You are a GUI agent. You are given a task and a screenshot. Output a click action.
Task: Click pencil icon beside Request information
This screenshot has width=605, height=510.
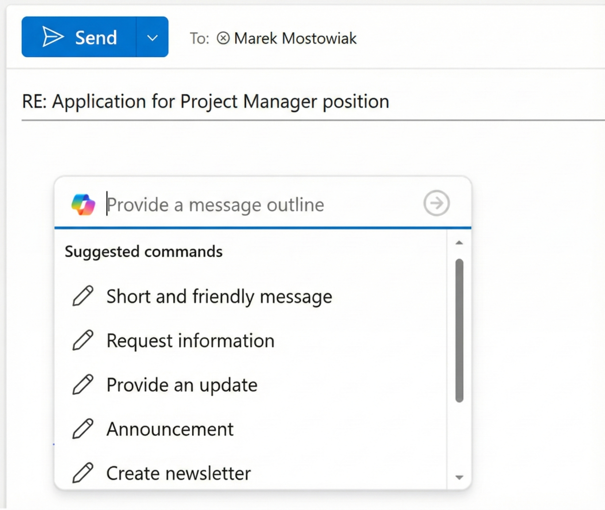83,340
